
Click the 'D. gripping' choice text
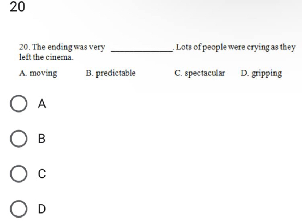click(261, 73)
